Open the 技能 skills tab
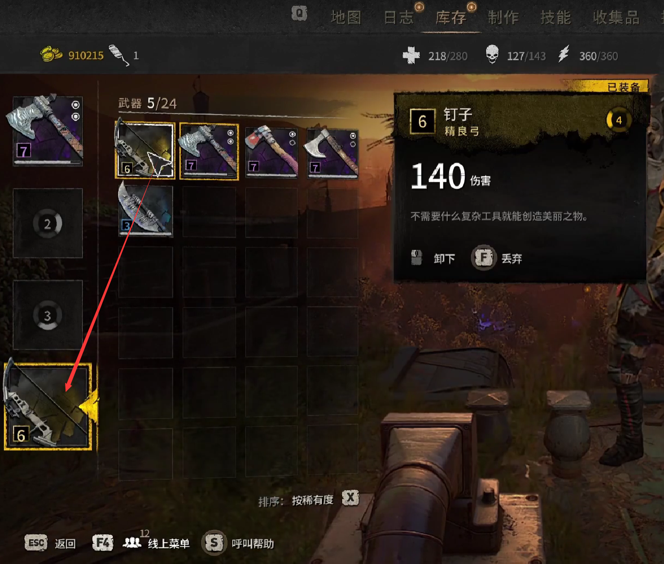 [556, 17]
